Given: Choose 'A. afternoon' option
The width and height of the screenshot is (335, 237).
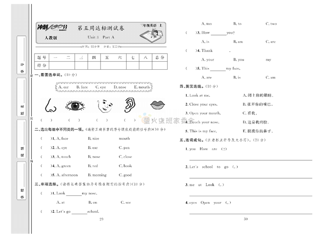Looking at the screenshot, I should coord(67,175).
